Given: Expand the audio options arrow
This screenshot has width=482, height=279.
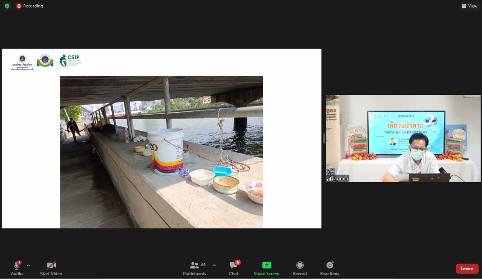Looking at the screenshot, I should [28, 265].
